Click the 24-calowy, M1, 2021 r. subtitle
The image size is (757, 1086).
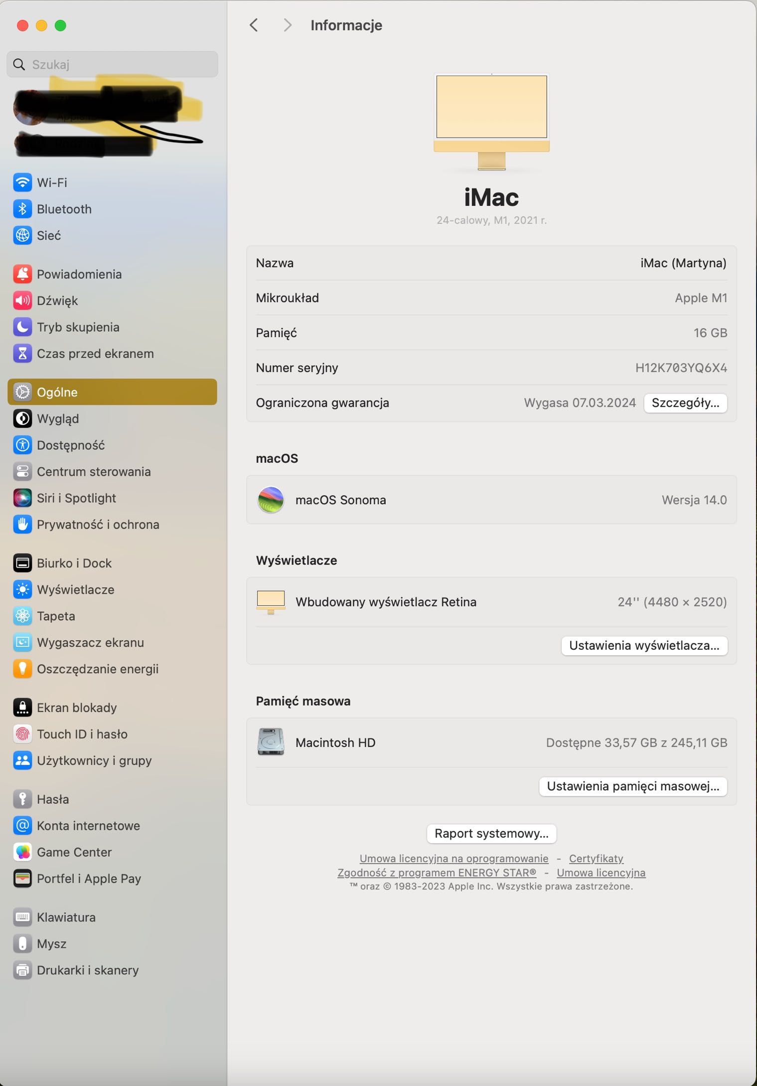click(x=491, y=220)
